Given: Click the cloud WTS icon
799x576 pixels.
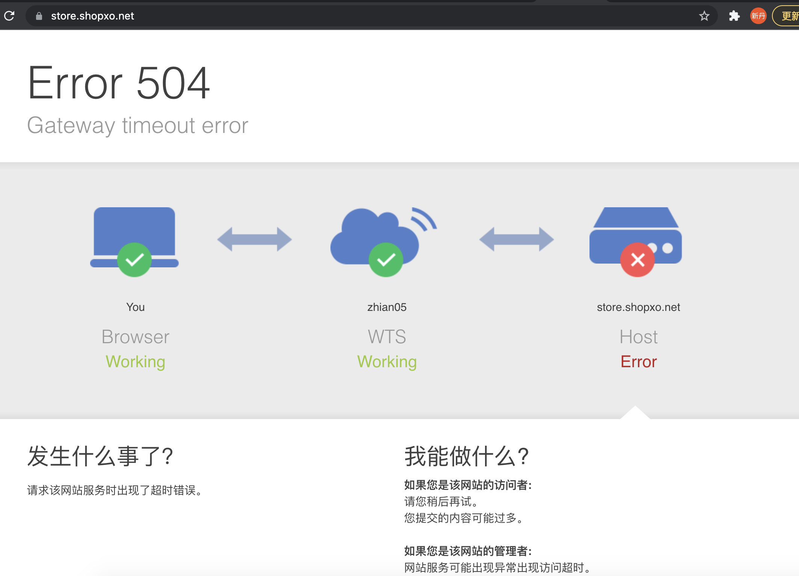Looking at the screenshot, I should tap(383, 236).
